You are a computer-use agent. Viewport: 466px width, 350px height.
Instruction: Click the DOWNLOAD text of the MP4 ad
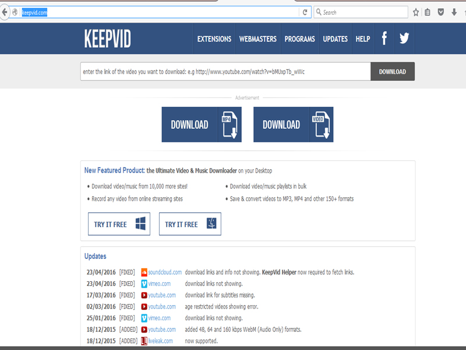(x=190, y=125)
